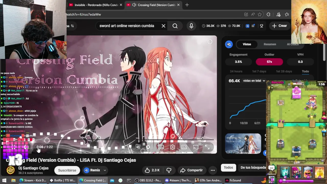Viewport: 327px width, 184px height.
Task: Click the Dj Santiago Cejas channel avatar
Action: click(x=10, y=170)
